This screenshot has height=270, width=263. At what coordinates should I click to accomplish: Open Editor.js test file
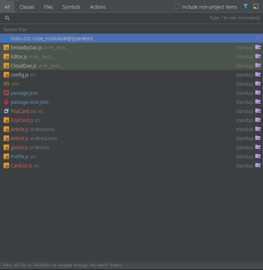(x=131, y=57)
